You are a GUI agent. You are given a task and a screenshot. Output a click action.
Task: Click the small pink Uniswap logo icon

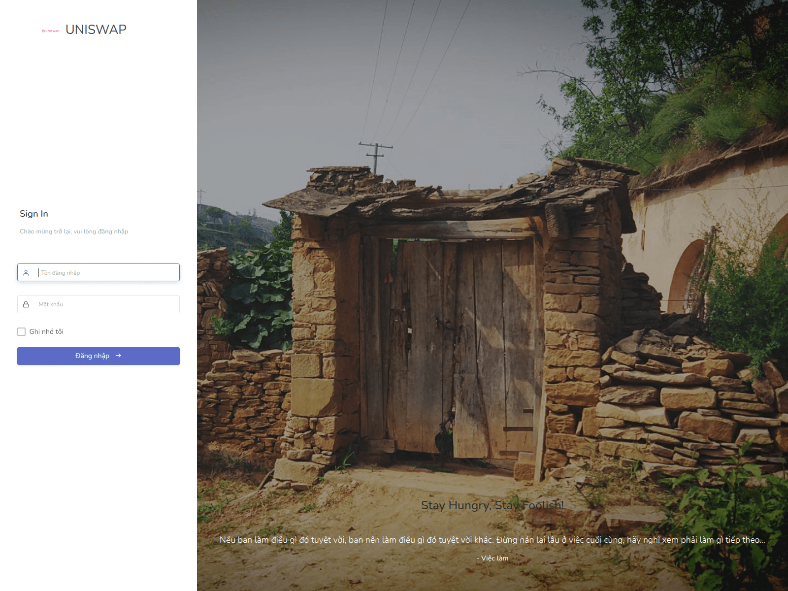pos(50,31)
